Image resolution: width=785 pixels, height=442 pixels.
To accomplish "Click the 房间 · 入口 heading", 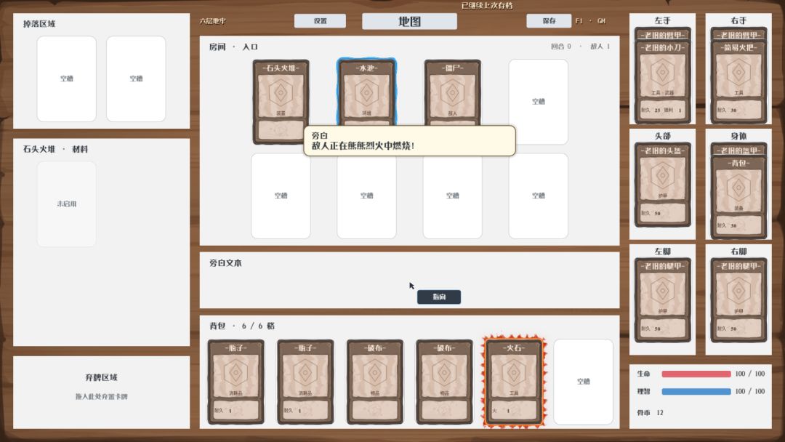I will (233, 47).
